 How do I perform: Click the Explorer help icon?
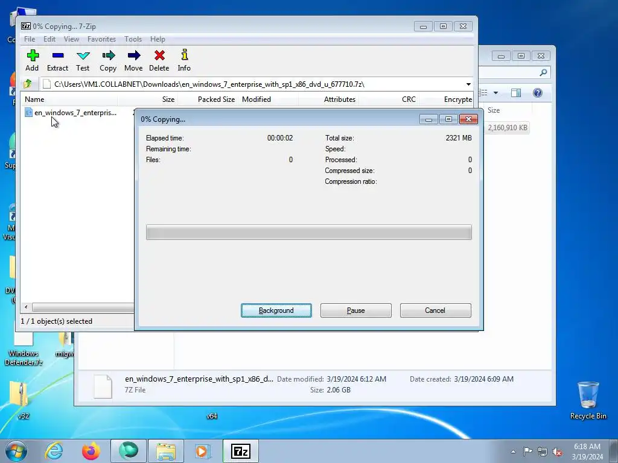538,93
